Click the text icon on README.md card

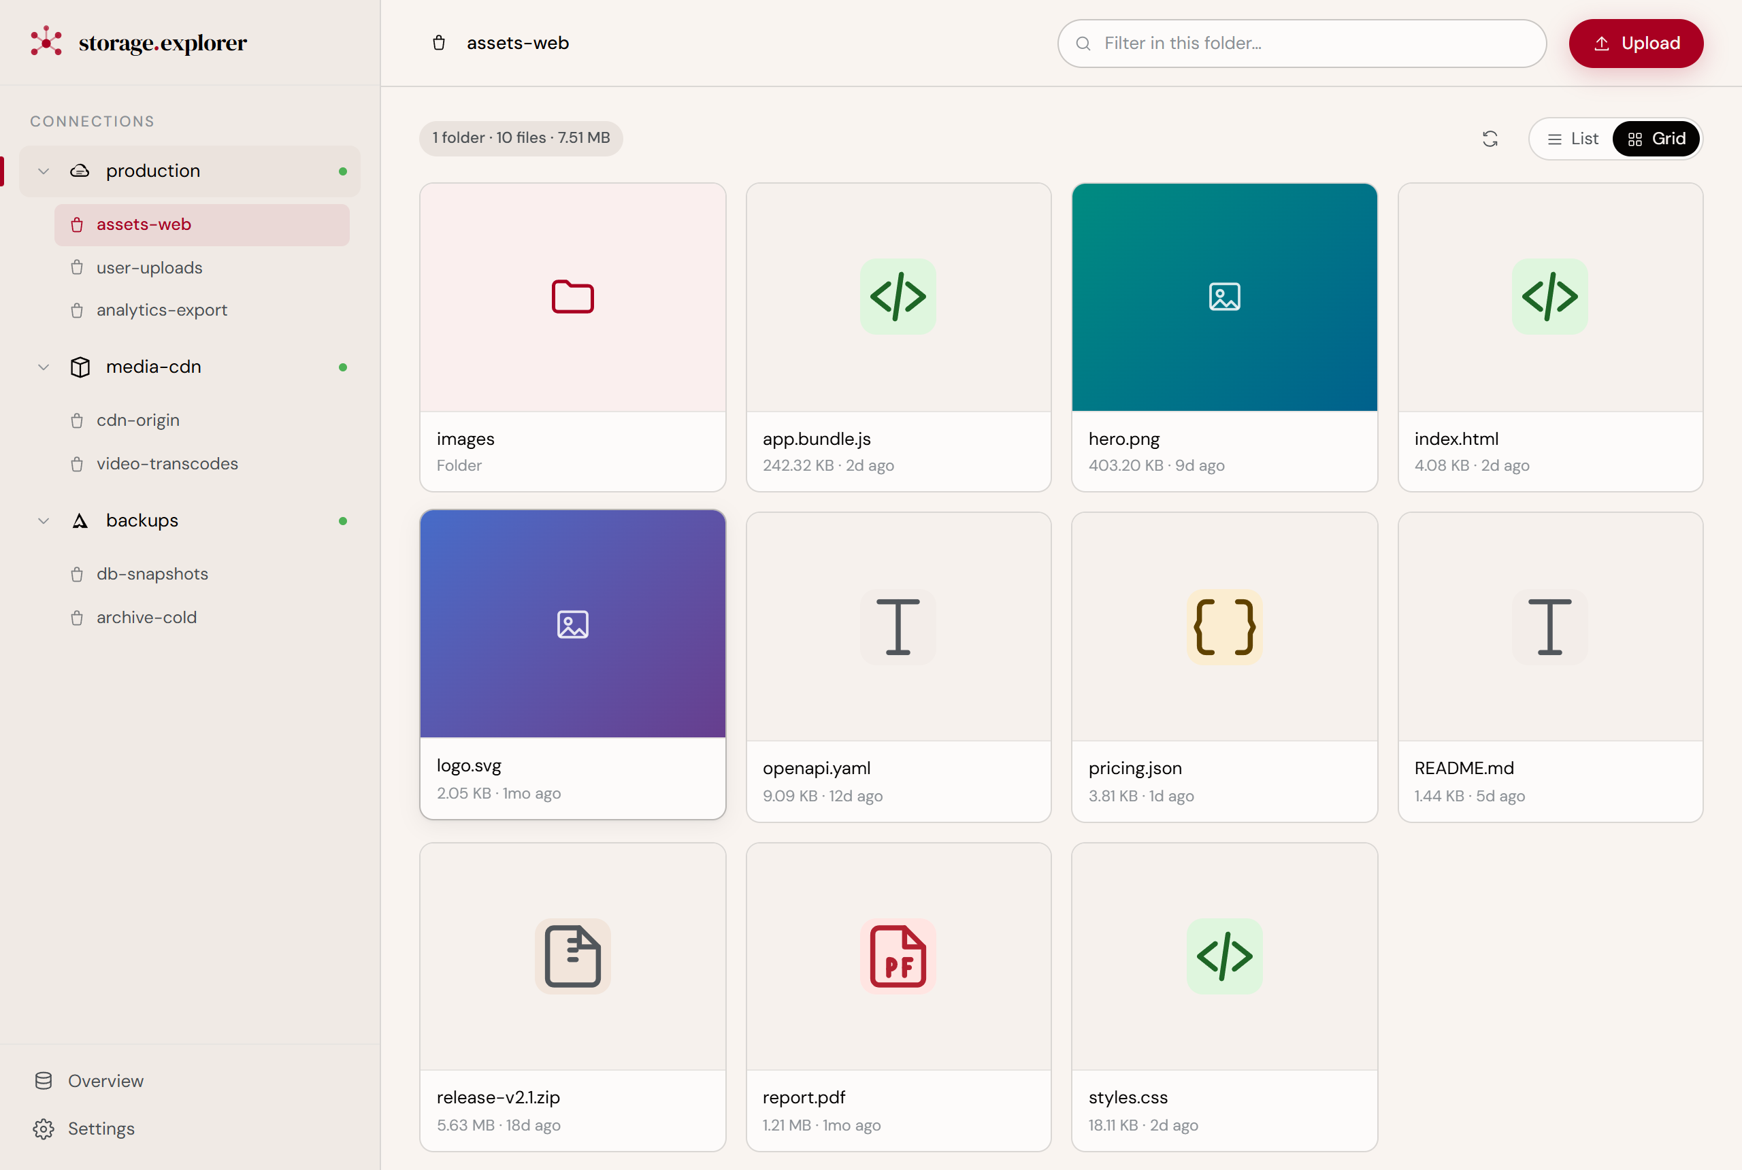point(1549,626)
